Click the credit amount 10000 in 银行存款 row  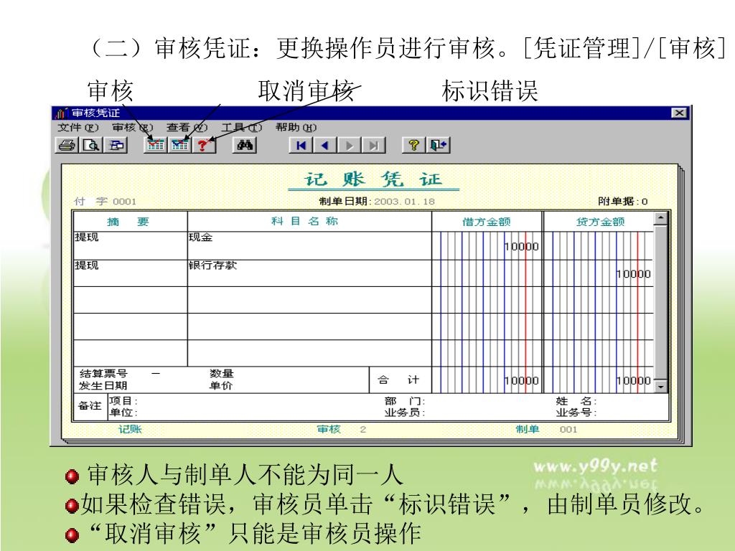point(633,274)
